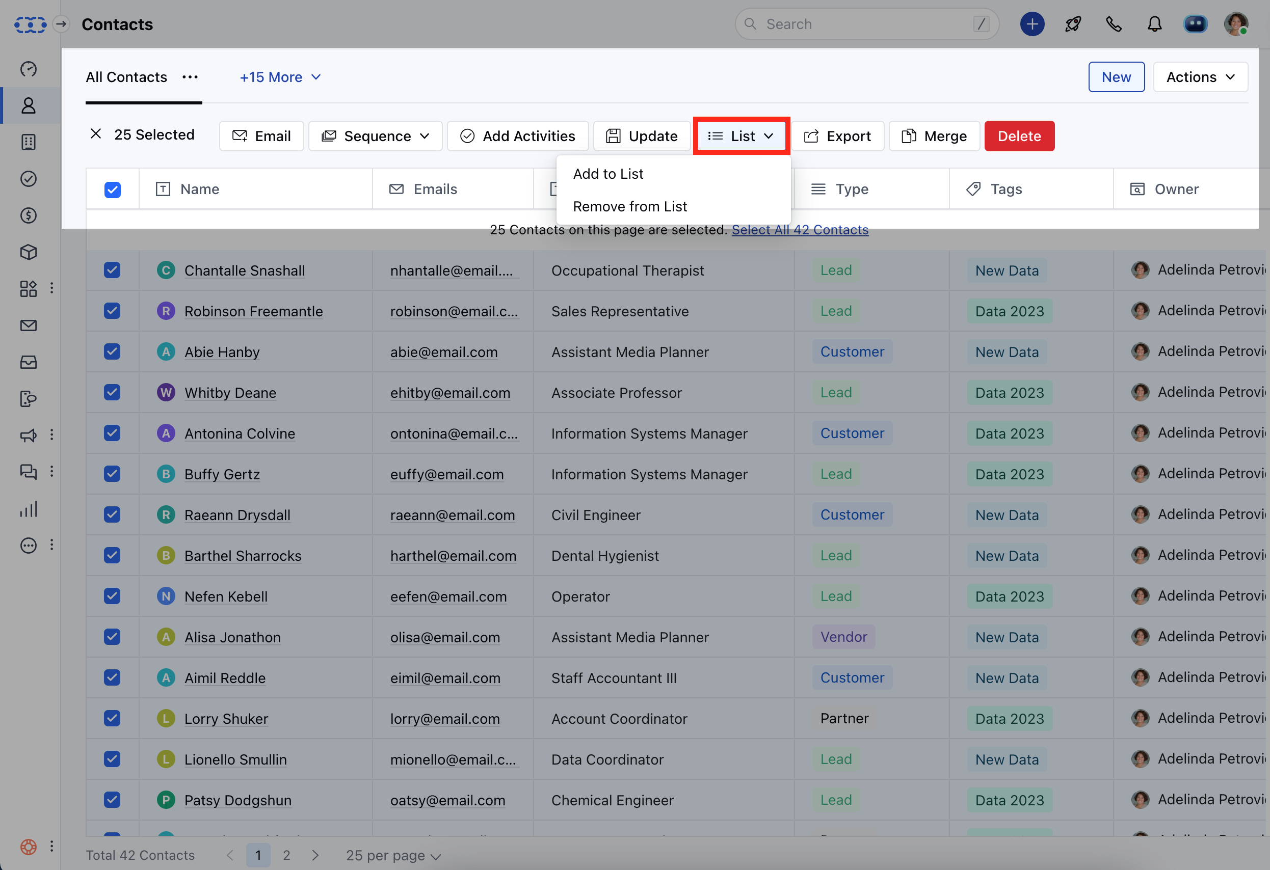Click the Merge button
1270x870 pixels.
934,136
